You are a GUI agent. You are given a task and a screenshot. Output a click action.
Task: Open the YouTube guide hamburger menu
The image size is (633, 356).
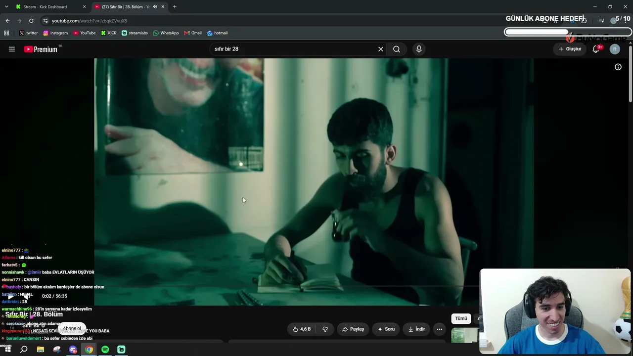(12, 49)
